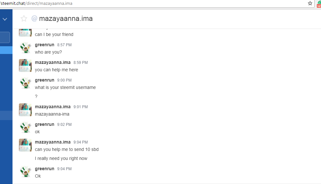Click the outlined box in the left sidebar

[x=5, y=38]
